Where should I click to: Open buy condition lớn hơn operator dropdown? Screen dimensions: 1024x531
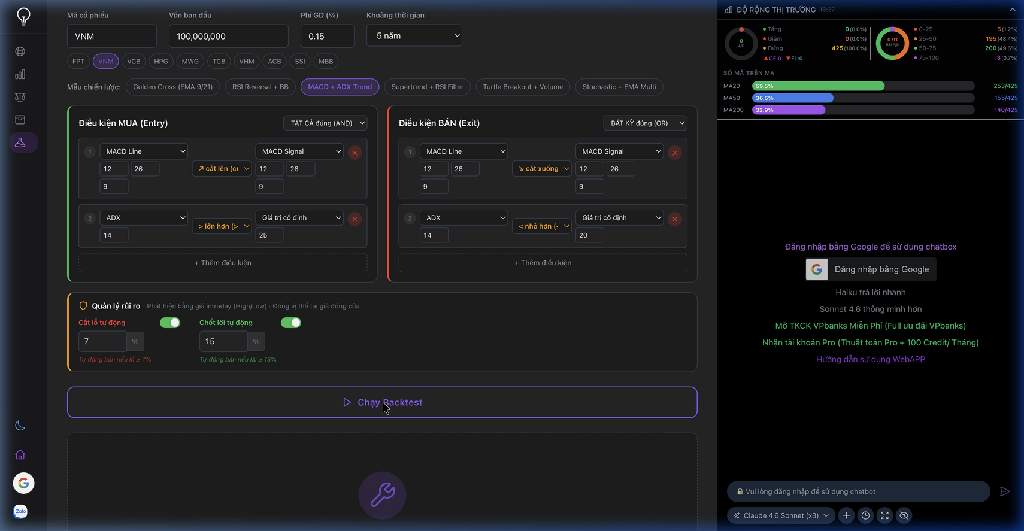tap(222, 226)
